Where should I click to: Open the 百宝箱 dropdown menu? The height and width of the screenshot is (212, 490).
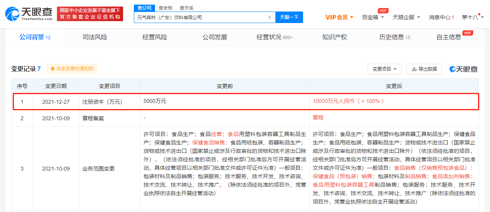click(x=373, y=17)
